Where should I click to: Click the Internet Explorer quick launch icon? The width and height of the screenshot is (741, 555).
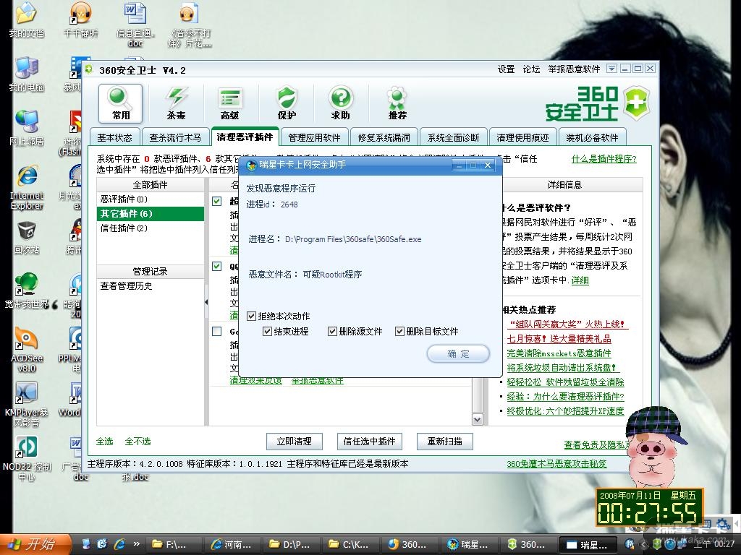(119, 544)
